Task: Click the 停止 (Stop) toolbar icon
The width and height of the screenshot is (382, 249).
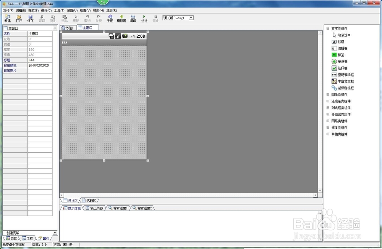Action: (156, 18)
